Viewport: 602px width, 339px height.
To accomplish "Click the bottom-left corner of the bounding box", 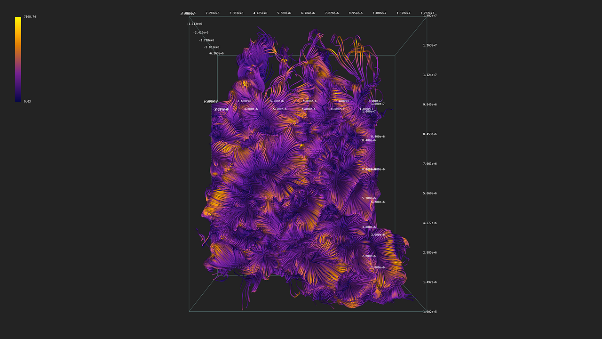I will [189, 310].
